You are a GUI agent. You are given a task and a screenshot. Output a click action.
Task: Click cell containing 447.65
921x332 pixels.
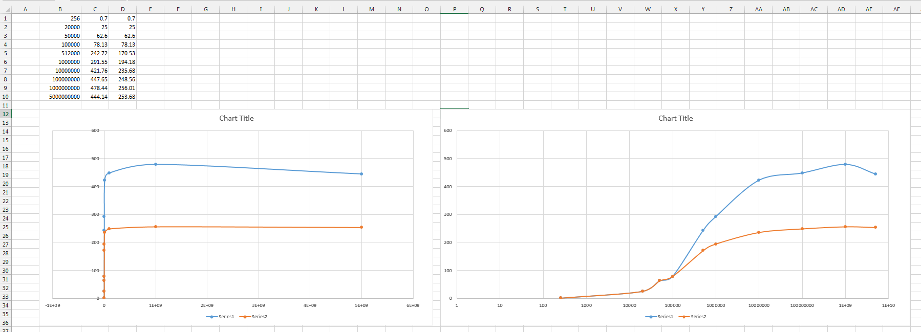pos(95,79)
